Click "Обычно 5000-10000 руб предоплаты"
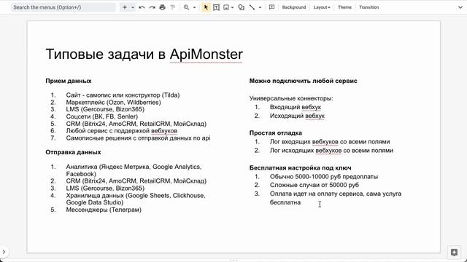Viewport: 467px width, 262px height. point(324,176)
